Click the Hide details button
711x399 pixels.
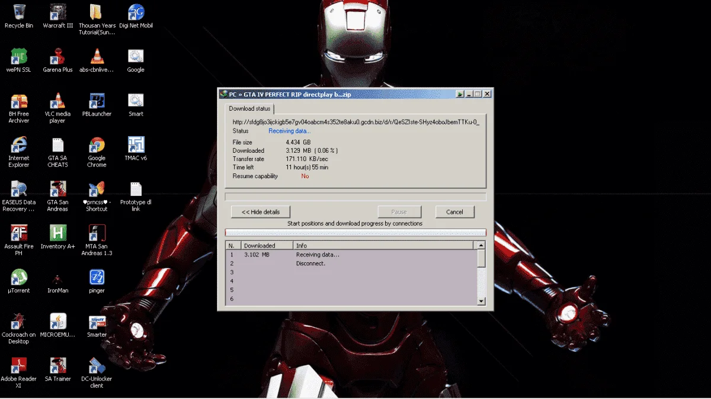point(260,211)
